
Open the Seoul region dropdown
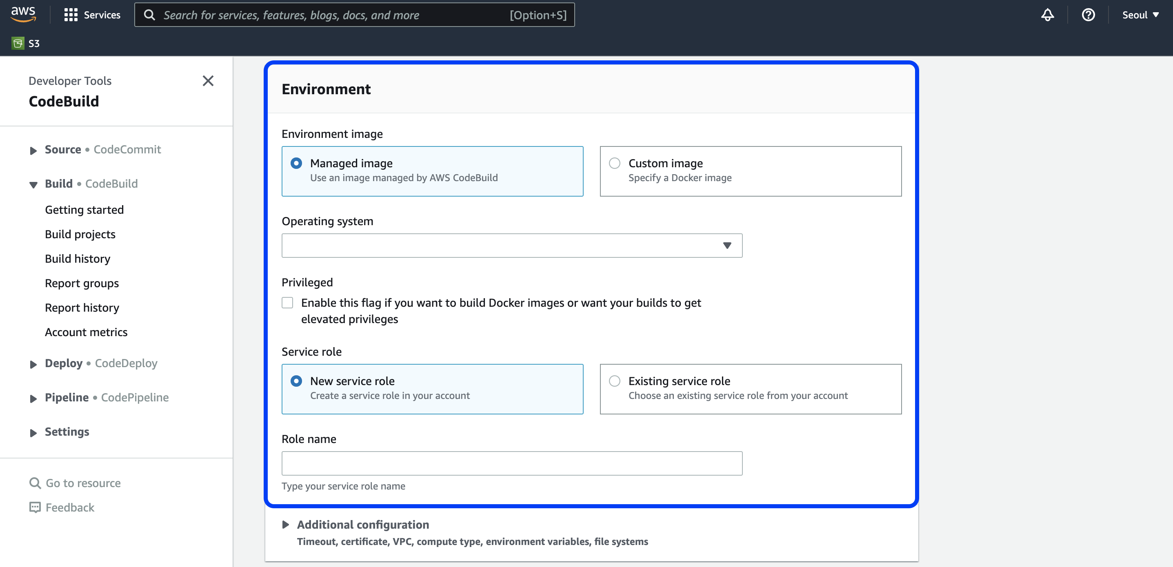1140,15
